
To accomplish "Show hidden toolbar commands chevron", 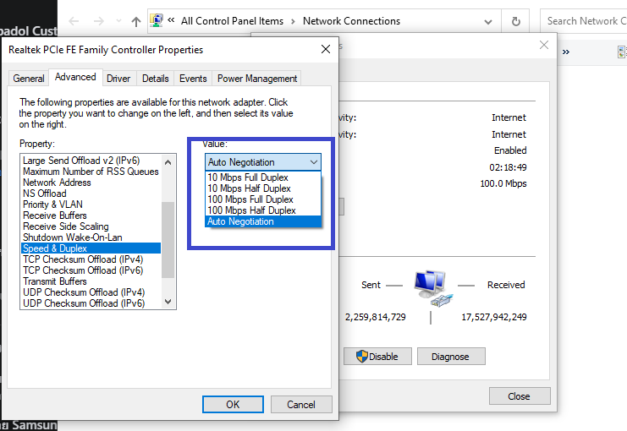I will (x=566, y=52).
